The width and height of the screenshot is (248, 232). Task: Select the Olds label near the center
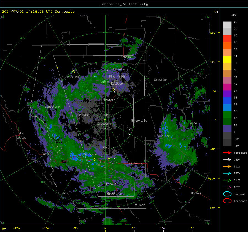click(105, 115)
